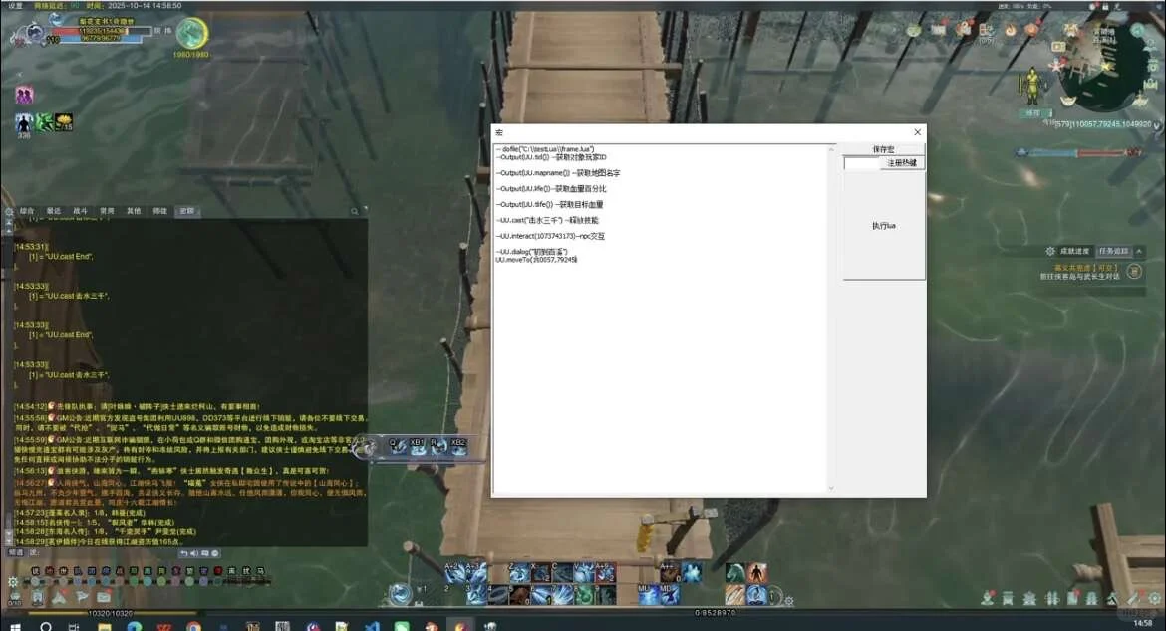Click the purple group icon under portrait
This screenshot has height=631, width=1166.
pos(24,95)
